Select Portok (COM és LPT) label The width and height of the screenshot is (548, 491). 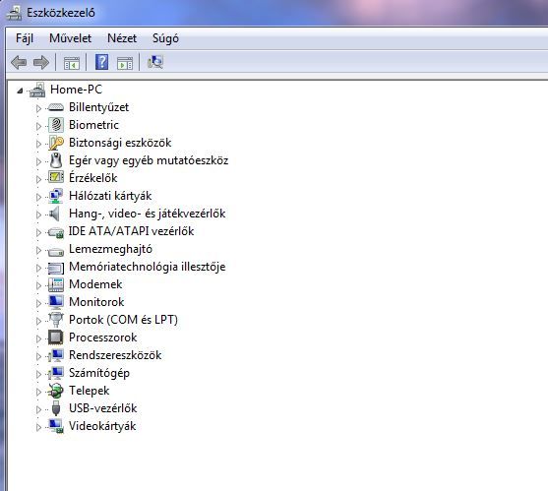pos(123,320)
